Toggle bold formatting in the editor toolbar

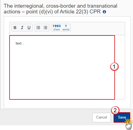click(x=15, y=28)
